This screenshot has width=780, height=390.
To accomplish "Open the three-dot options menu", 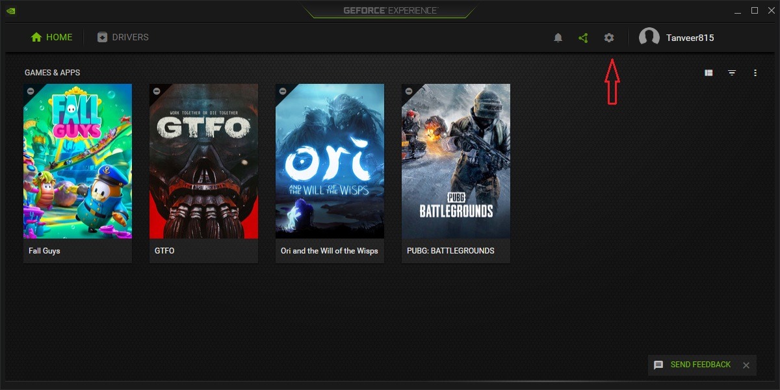I will coord(755,72).
